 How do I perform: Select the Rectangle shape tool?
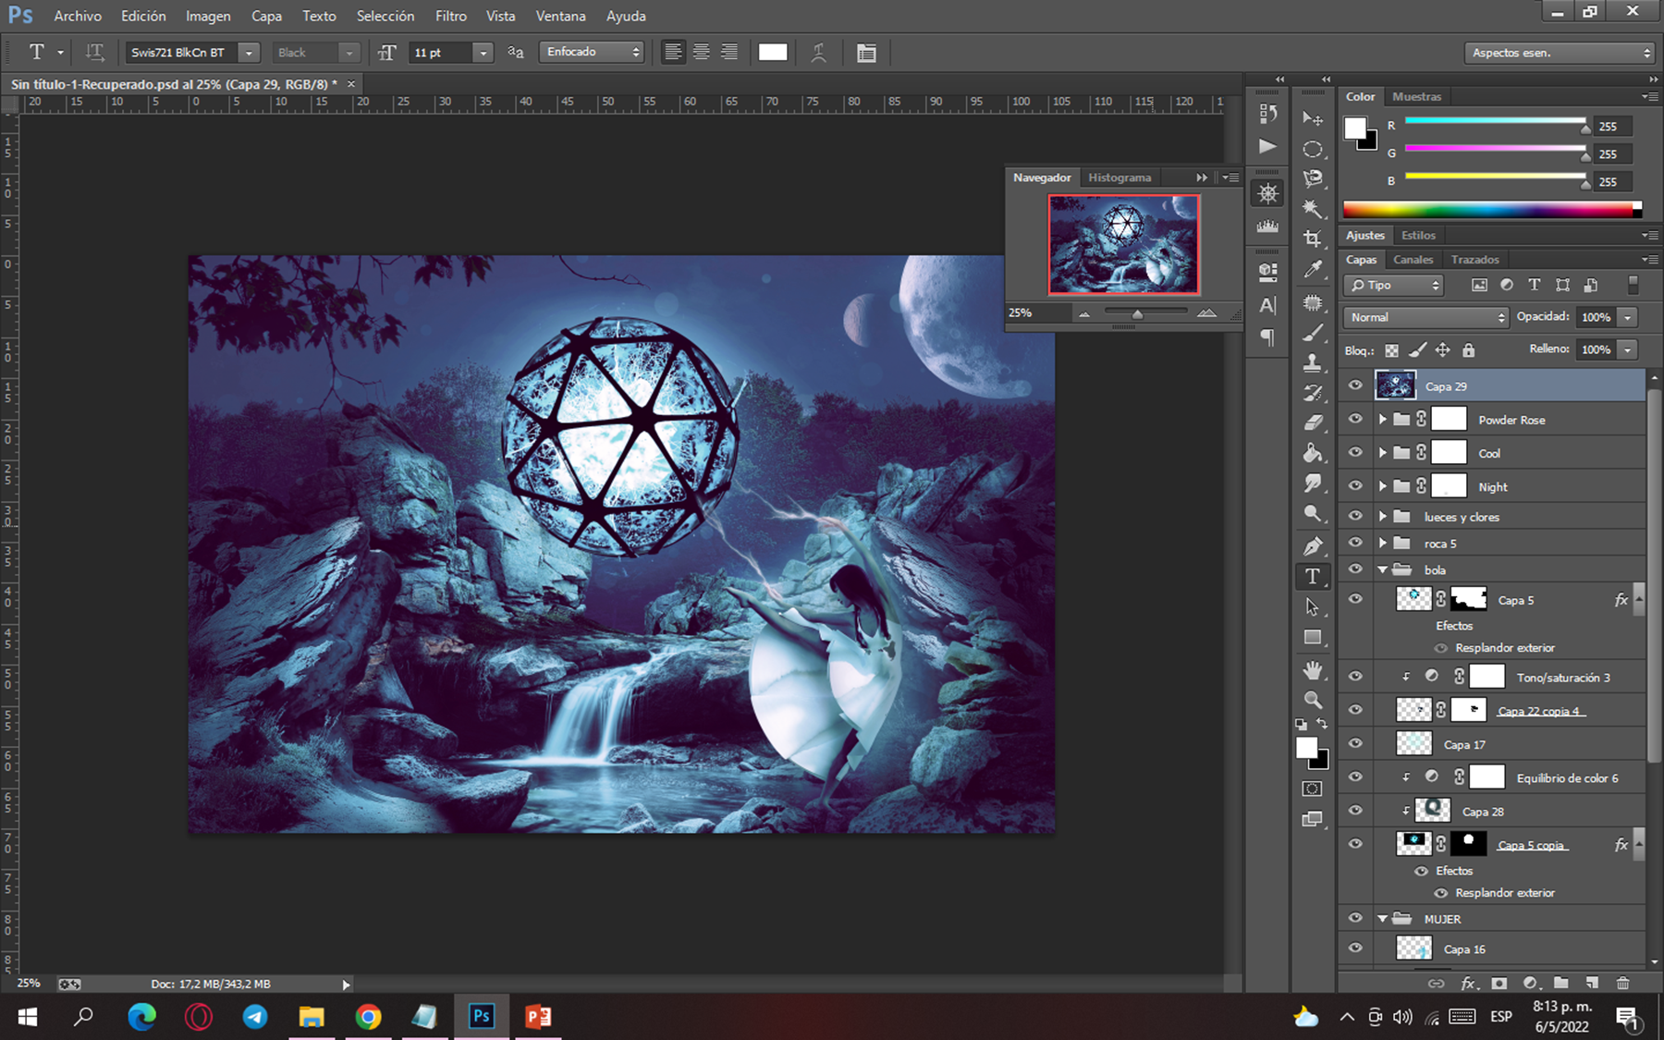[x=1313, y=637]
